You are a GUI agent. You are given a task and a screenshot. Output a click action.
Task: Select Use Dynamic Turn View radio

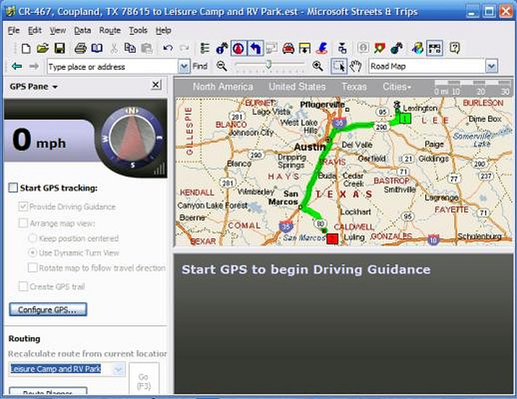tap(33, 252)
